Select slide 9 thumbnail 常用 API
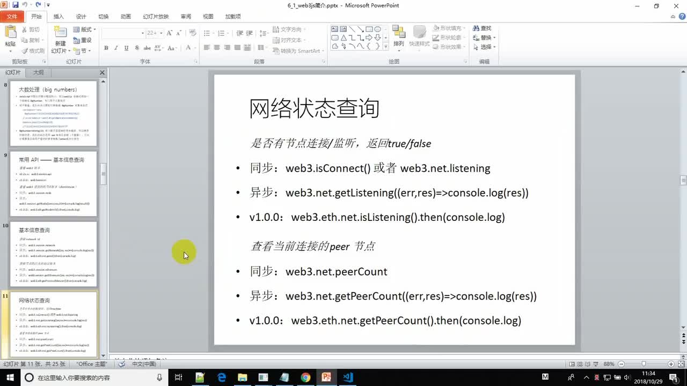Image resolution: width=687 pixels, height=386 pixels. point(54,183)
